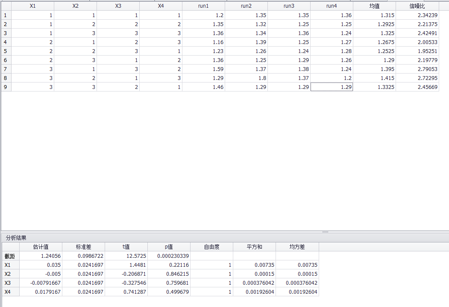This screenshot has width=449, height=307.
Task: Click the X1 column header in data table
Action: [33, 6]
